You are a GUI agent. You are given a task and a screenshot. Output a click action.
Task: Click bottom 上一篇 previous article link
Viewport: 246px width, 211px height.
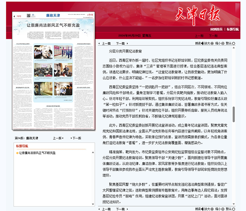[106, 209]
